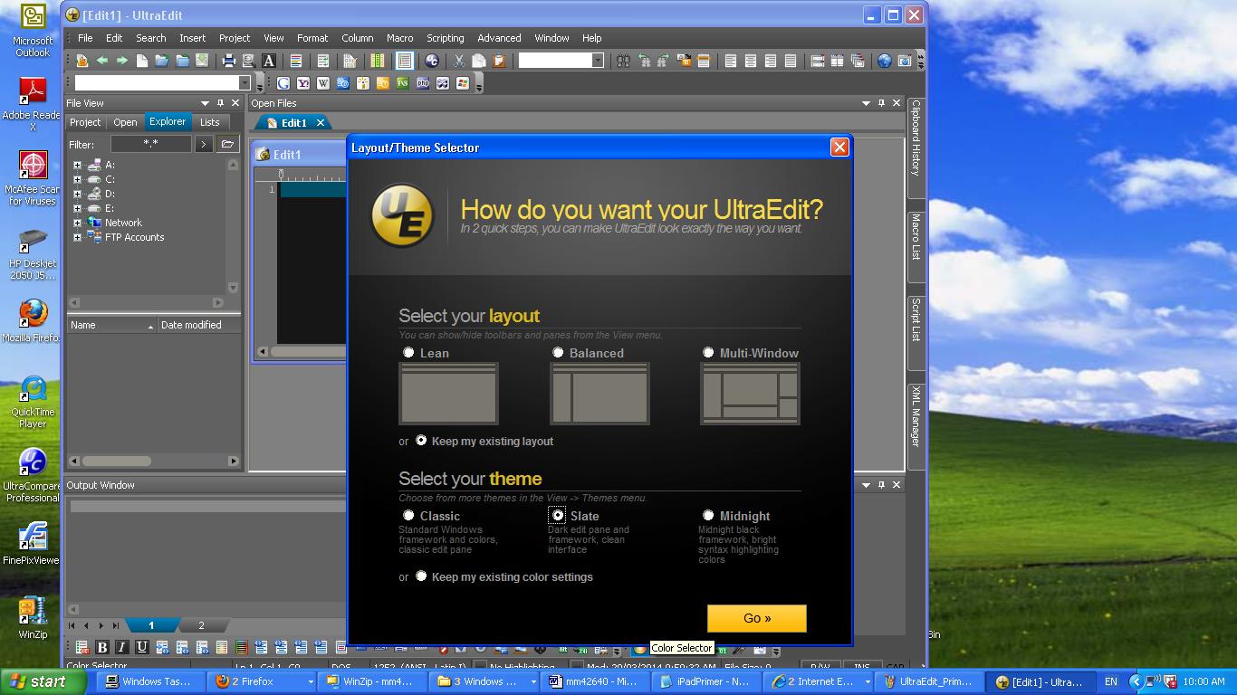
Task: Expand the C: drive tree node
Action: [78, 179]
